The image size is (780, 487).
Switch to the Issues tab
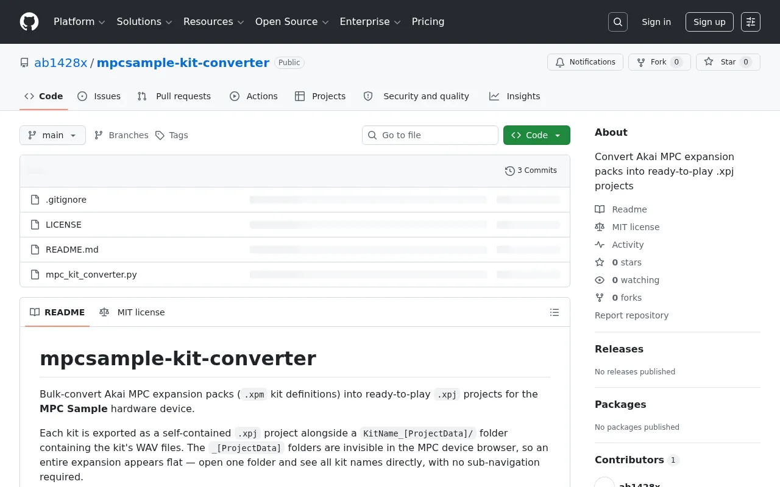pos(99,96)
